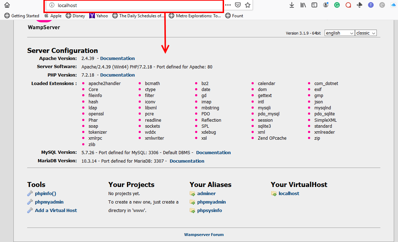Open the Library books icon

303,5
